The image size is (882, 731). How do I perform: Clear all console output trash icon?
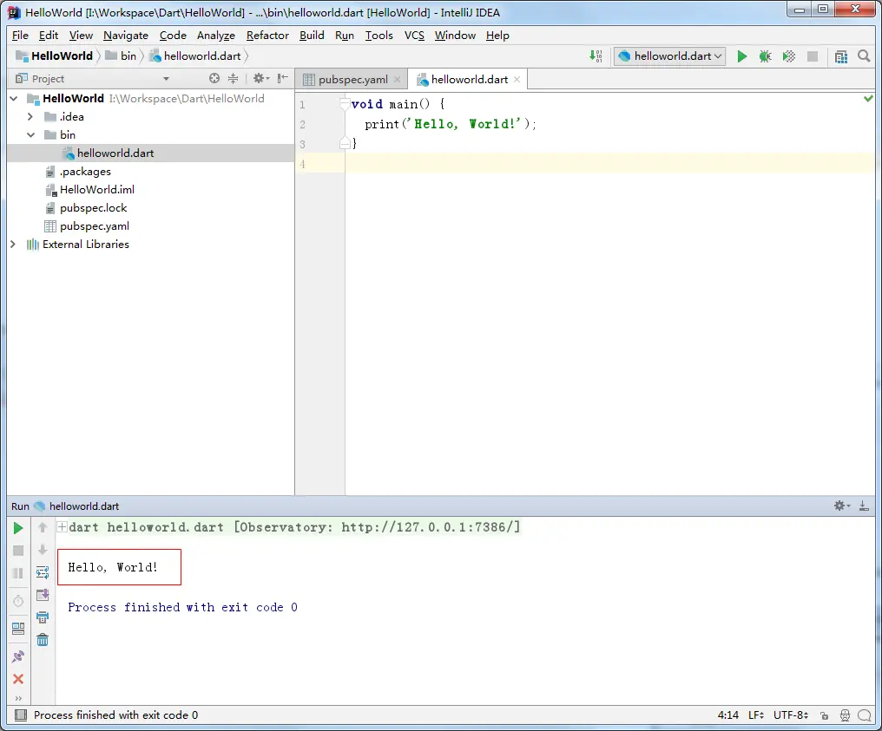[43, 640]
